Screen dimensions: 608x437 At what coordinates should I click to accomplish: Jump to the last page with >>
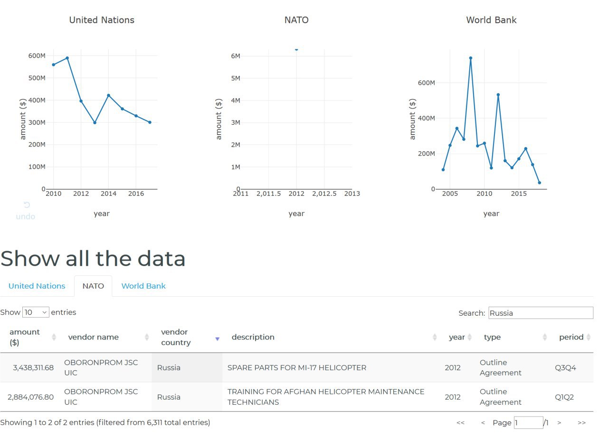coord(581,422)
